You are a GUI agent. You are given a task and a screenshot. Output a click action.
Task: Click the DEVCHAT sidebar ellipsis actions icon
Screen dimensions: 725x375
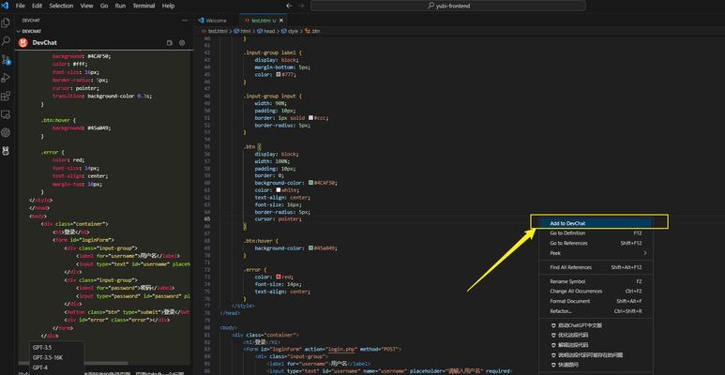[184, 21]
